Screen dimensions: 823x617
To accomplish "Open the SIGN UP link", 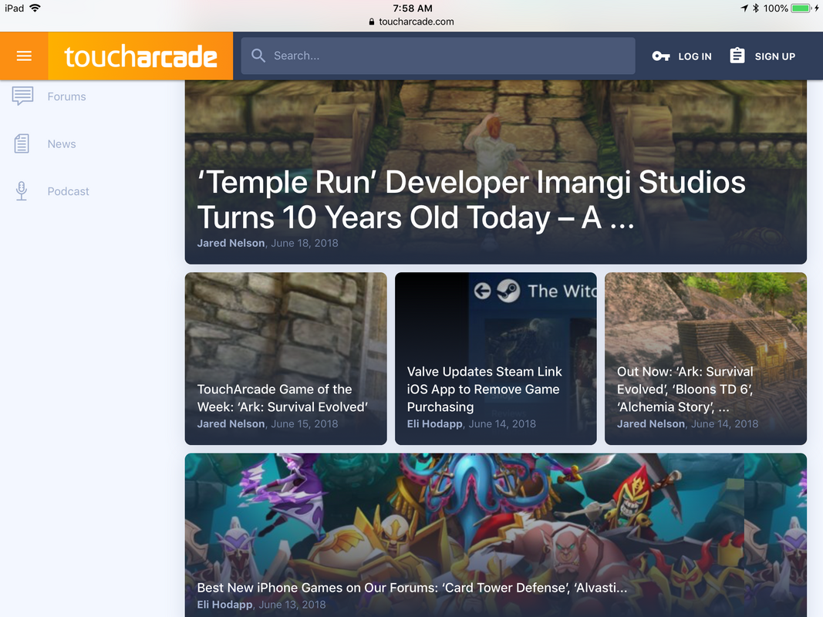I will [x=774, y=56].
